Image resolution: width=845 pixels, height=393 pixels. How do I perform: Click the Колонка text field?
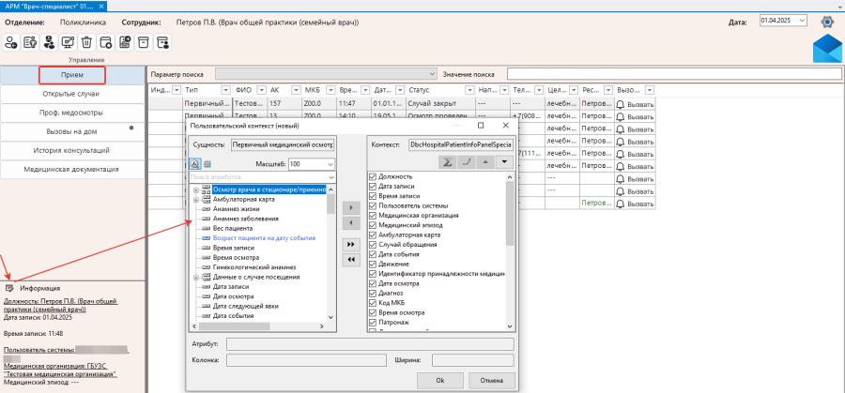(307, 360)
